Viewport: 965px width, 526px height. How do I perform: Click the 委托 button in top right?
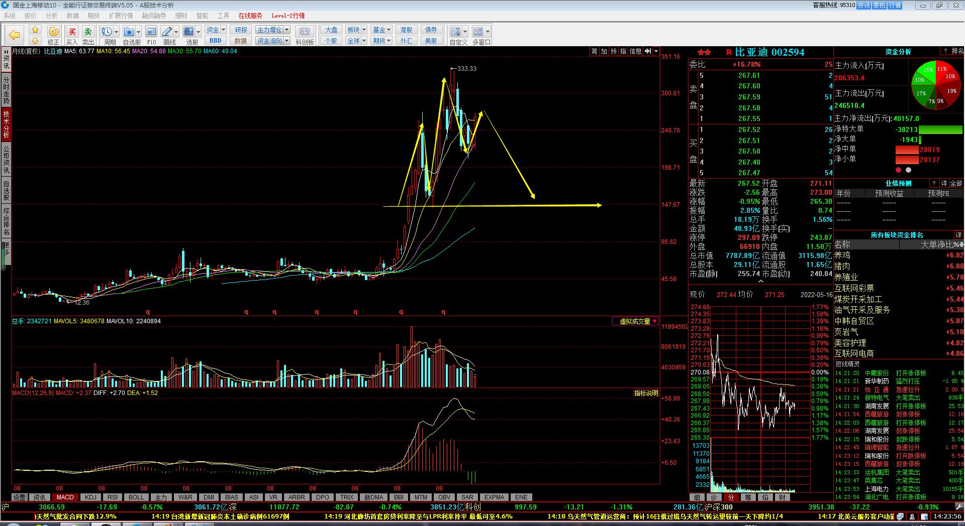(x=879, y=5)
